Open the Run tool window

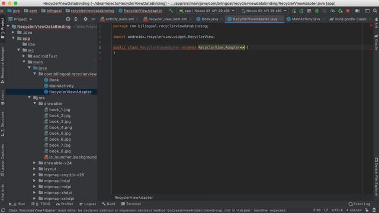point(17,204)
